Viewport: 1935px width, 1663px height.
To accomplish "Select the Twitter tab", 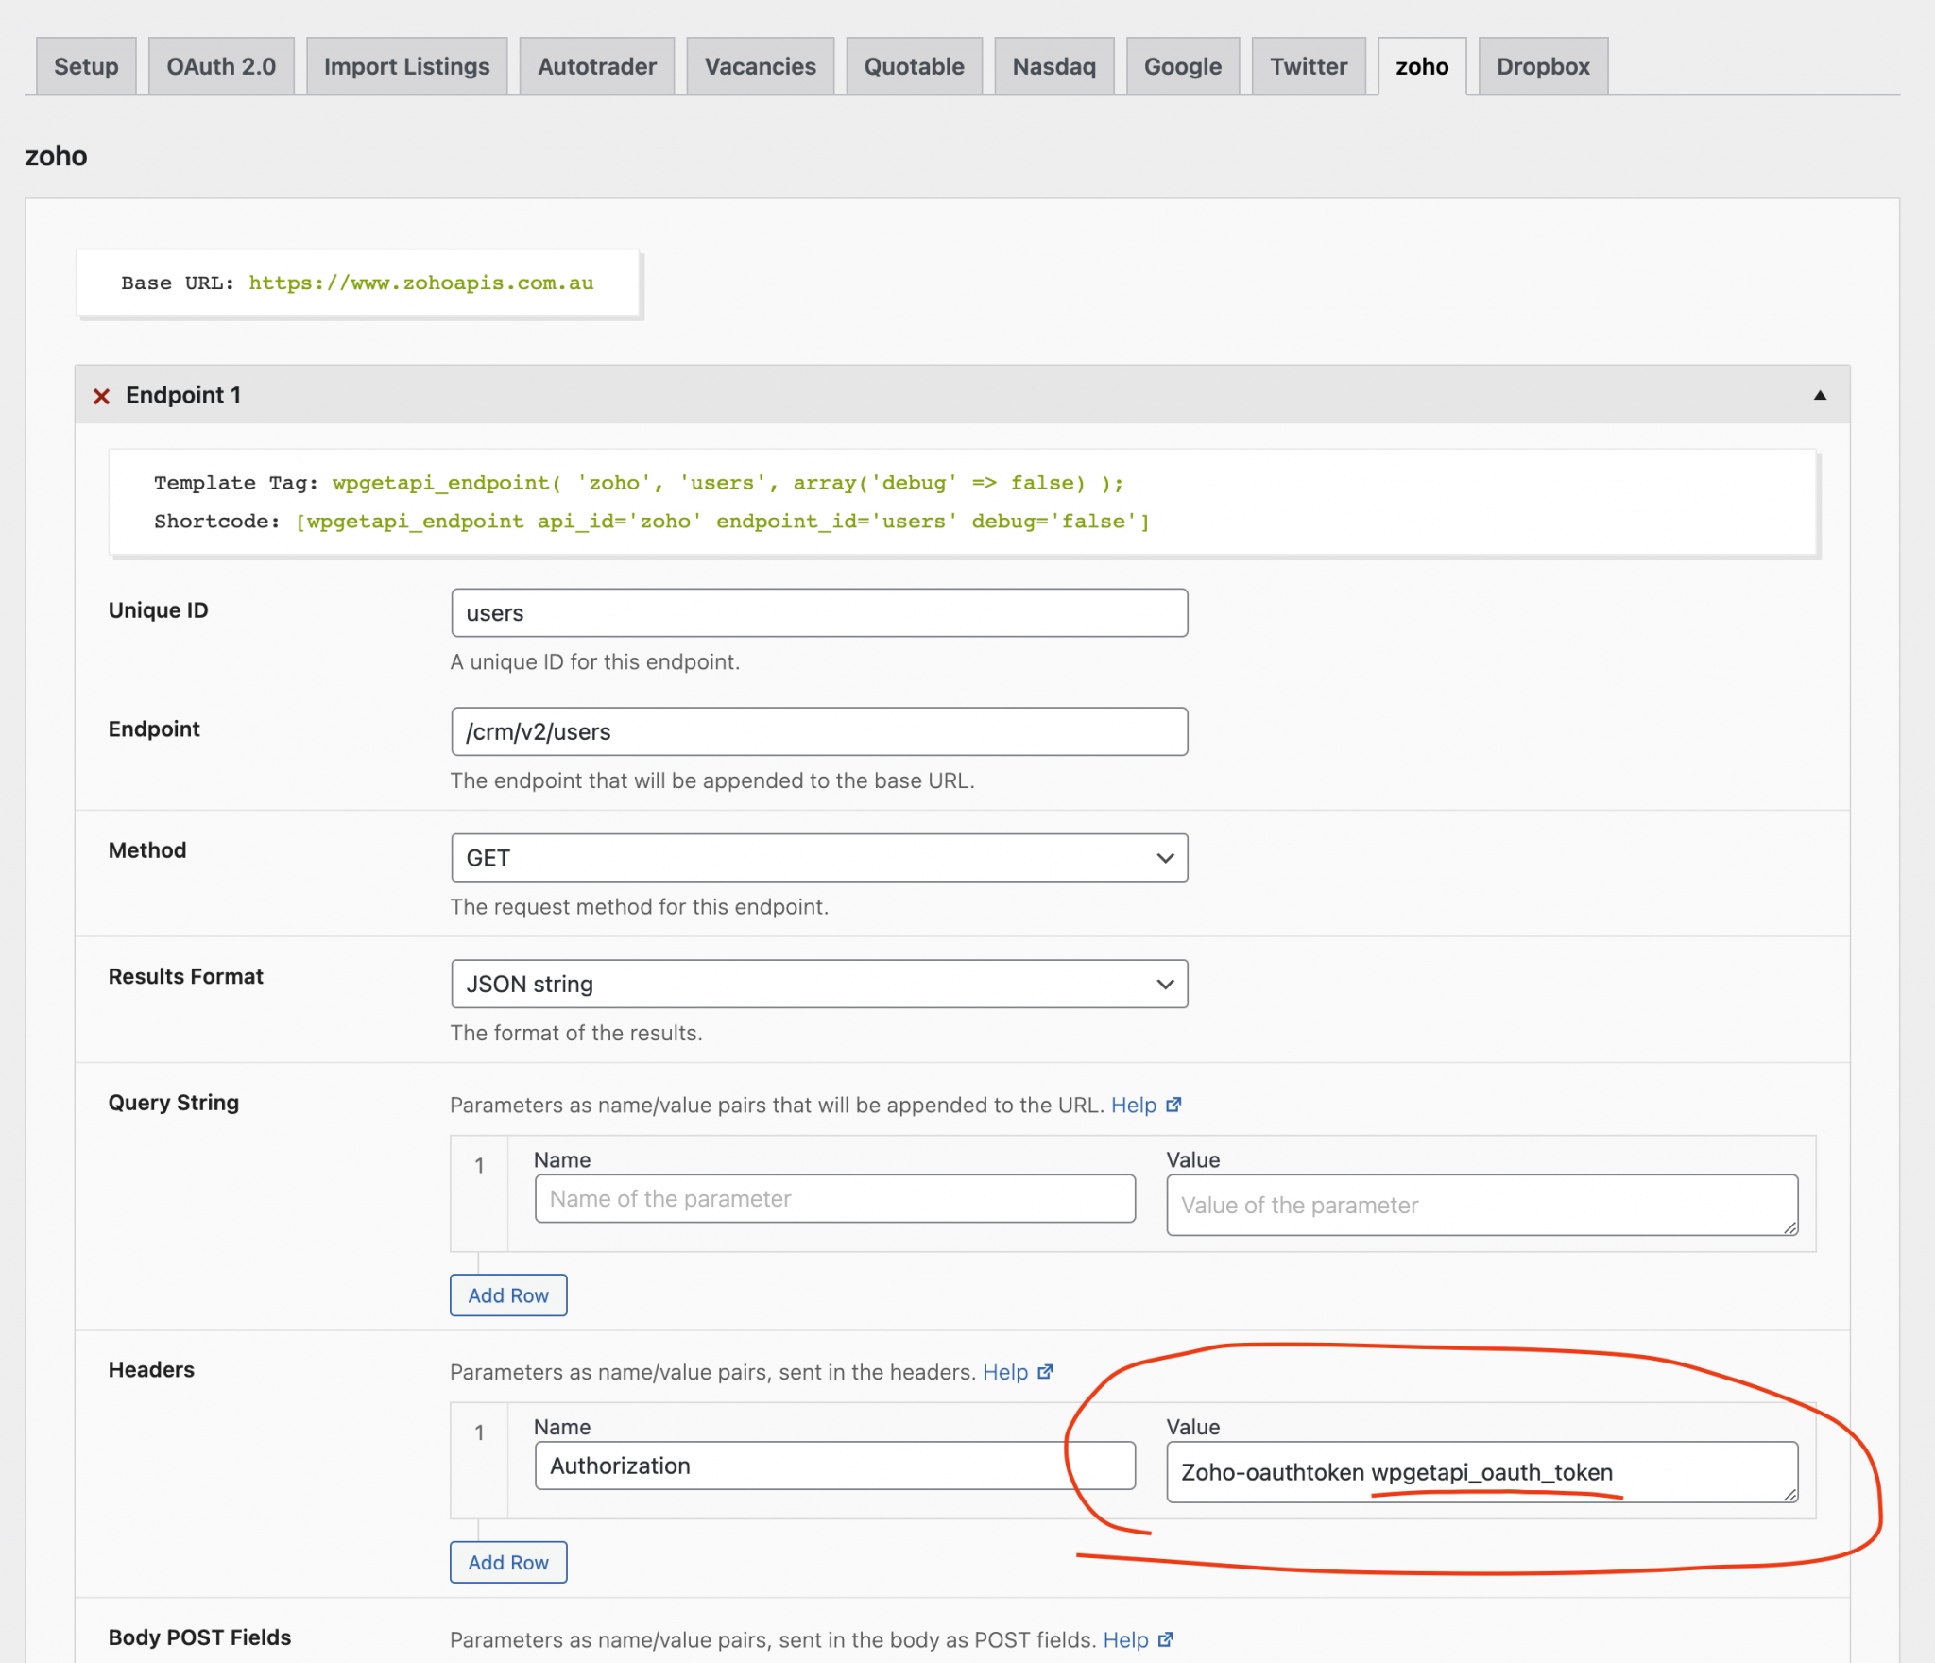I will pyautogui.click(x=1309, y=65).
